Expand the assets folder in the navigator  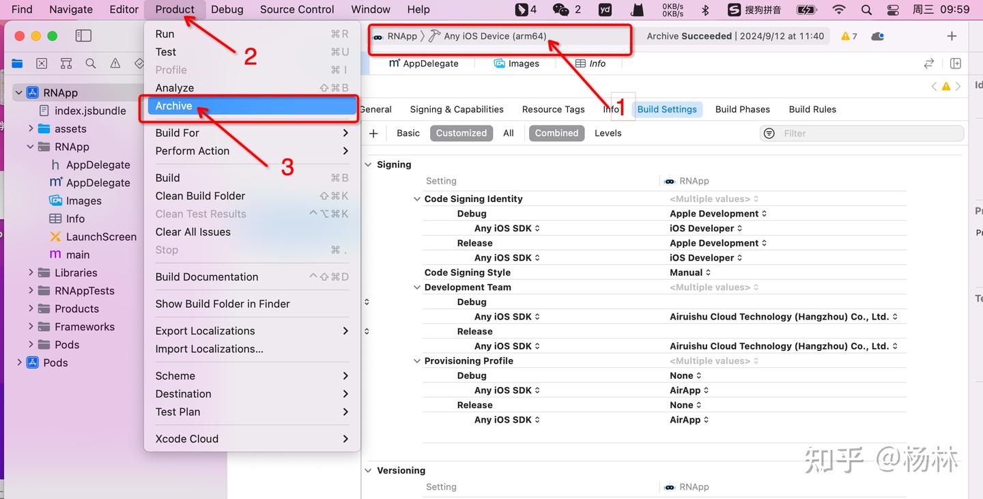(x=31, y=128)
